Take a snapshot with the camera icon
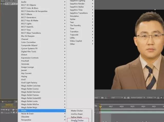 point(102,98)
